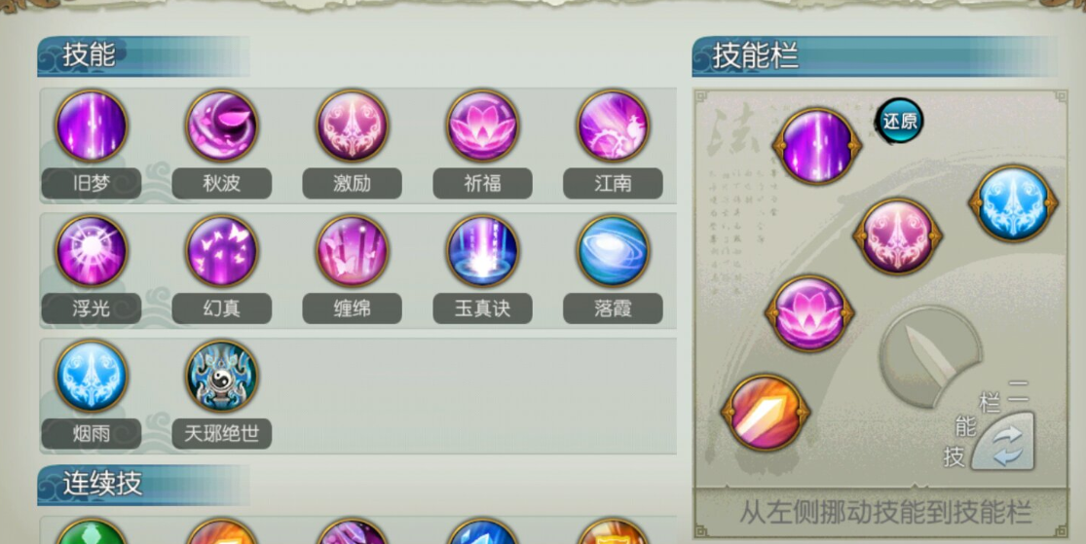Click the 旧梦 label under the first skill
Image resolution: width=1086 pixels, height=544 pixels.
(x=92, y=183)
